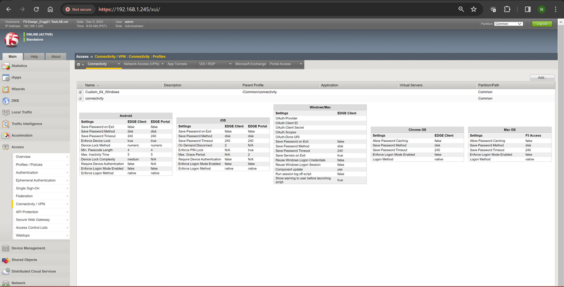Viewport: 564px width, 287px height.
Task: Click the F5 logo icon
Action: tap(11, 40)
